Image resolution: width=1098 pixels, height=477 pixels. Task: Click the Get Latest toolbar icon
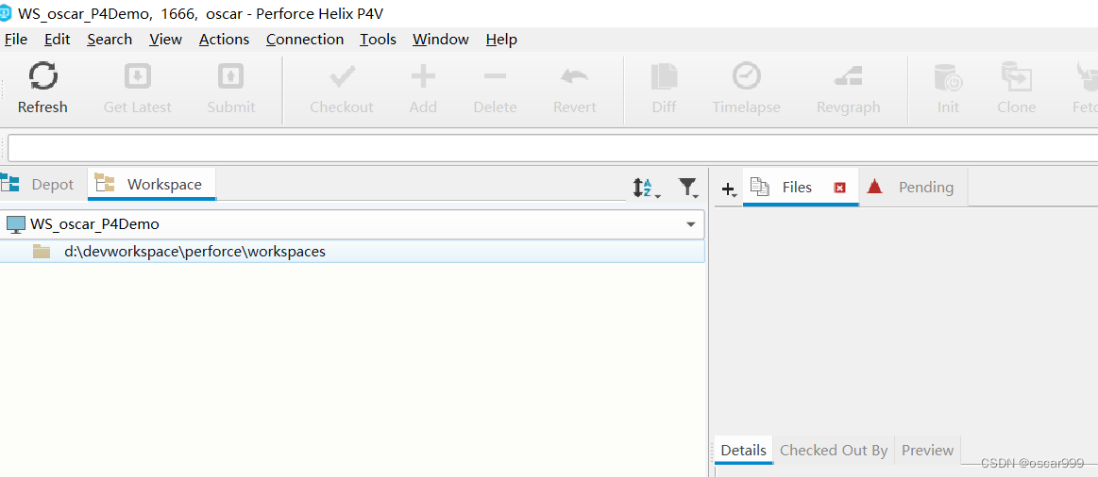click(x=138, y=76)
